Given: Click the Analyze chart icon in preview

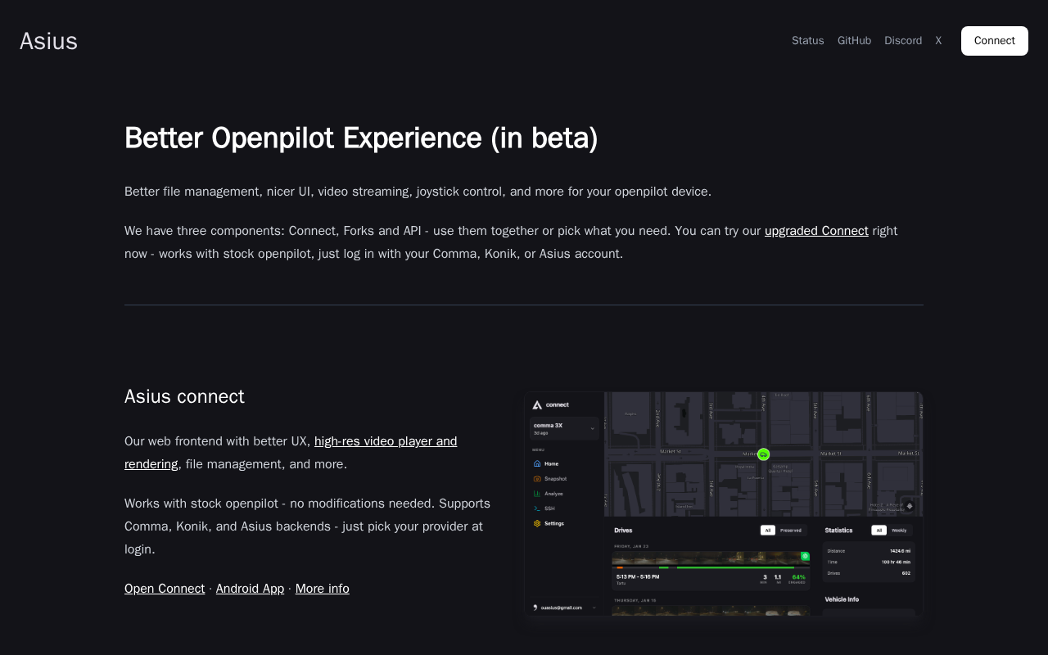Looking at the screenshot, I should tap(537, 494).
